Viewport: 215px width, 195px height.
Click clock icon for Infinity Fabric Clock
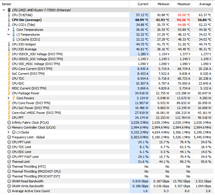[x=9, y=123]
